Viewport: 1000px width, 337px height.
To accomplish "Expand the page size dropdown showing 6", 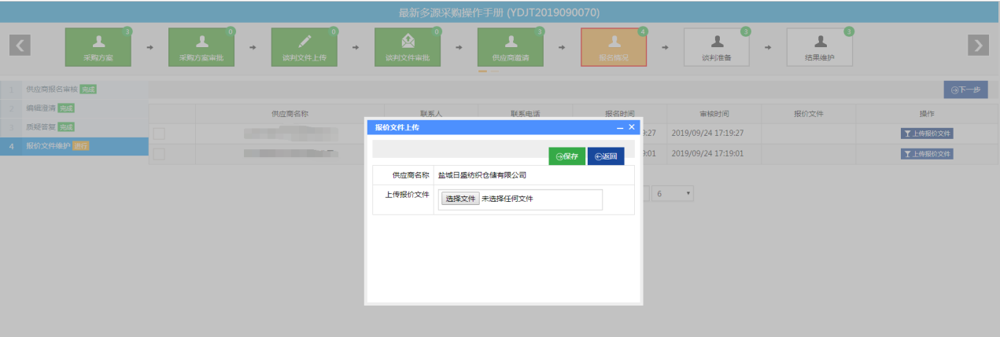I will pos(672,193).
